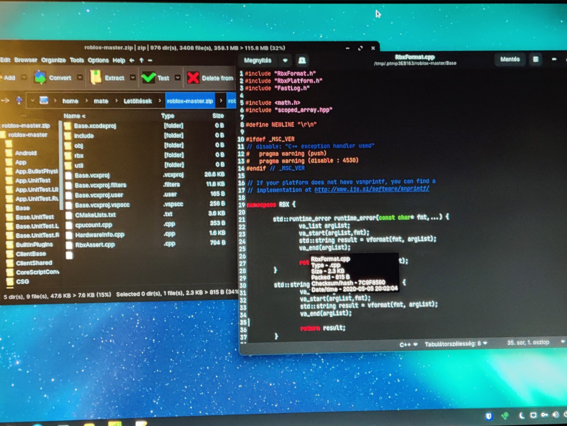The height and width of the screenshot is (426, 567).
Task: Open the Tabulátorszélesség tab width dropdown
Action: tap(456, 344)
